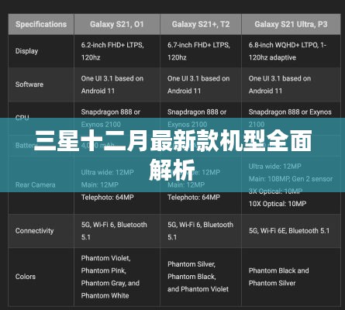Image resolution: width=345 pixels, height=310 pixels.
Task: Click the 10X Optical: 10MP text
Action: [x=278, y=204]
